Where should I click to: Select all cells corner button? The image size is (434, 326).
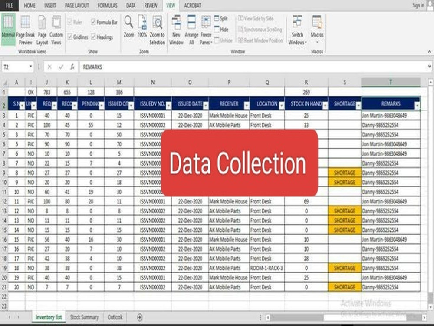(4, 82)
